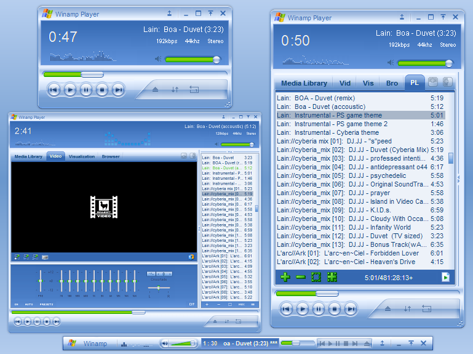Toggle repeat in the right-side player

point(426,308)
